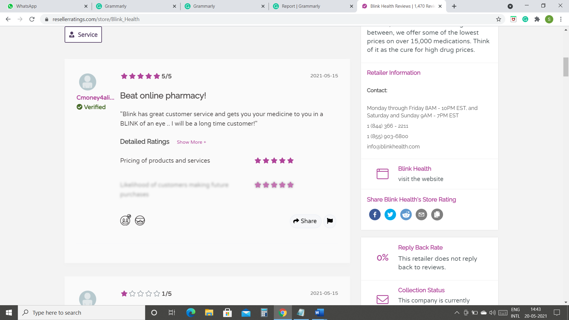The height and width of the screenshot is (320, 569).
Task: Open Chrome extensions puzzle icon
Action: (x=537, y=19)
